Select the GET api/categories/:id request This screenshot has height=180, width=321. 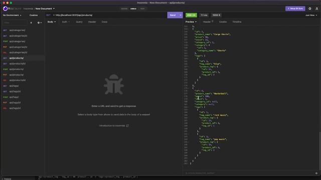pos(23,35)
